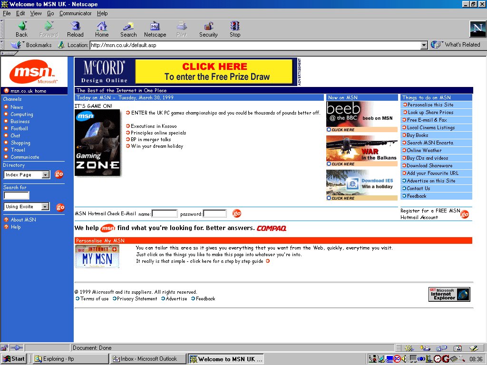
Task: Click beeb on MSN promo image
Action: coord(362,117)
